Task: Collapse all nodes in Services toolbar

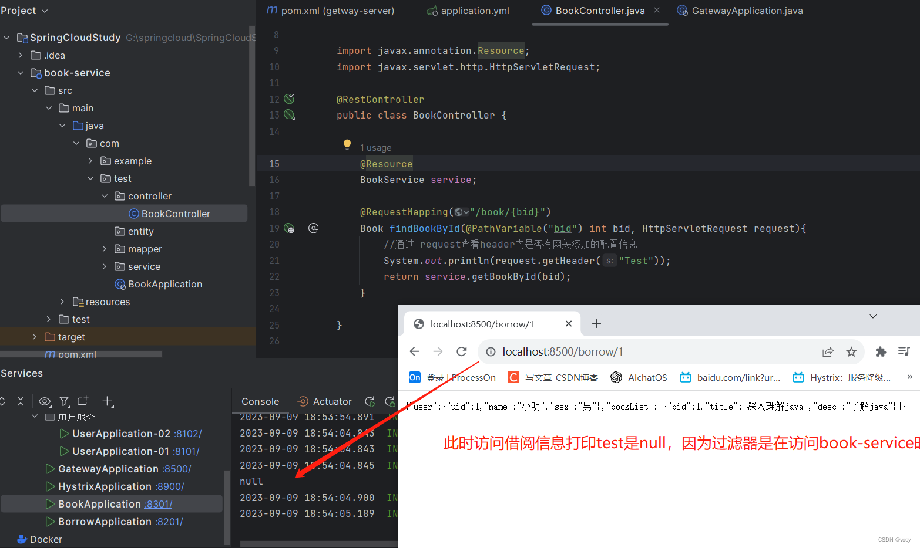Action: [x=21, y=401]
